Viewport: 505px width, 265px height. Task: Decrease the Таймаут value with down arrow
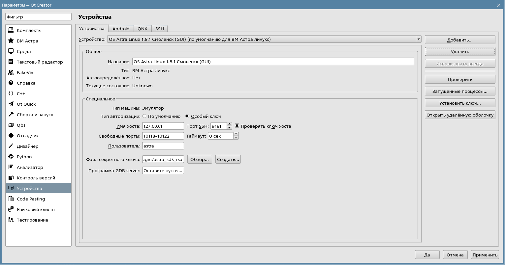tap(236, 138)
